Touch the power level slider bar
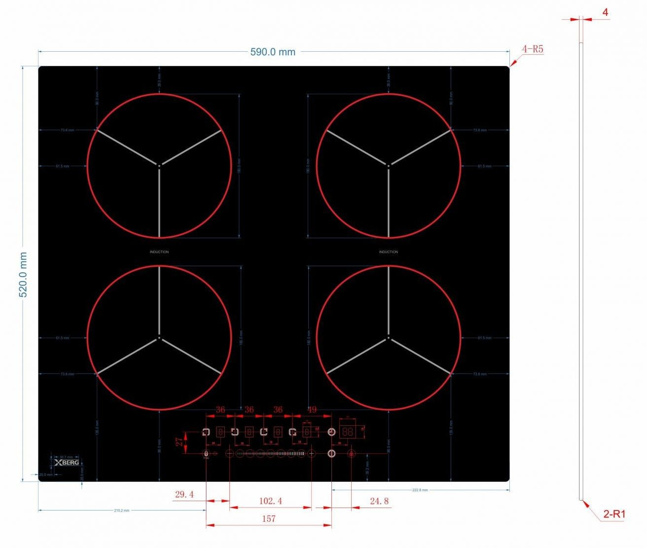The image size is (647, 548). click(x=270, y=453)
